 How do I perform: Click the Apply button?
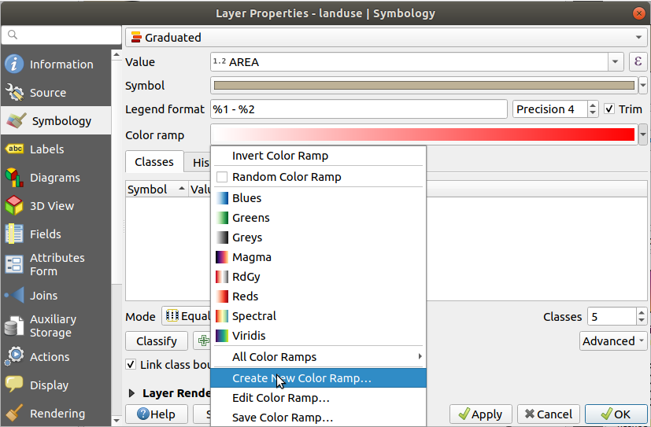pos(479,414)
